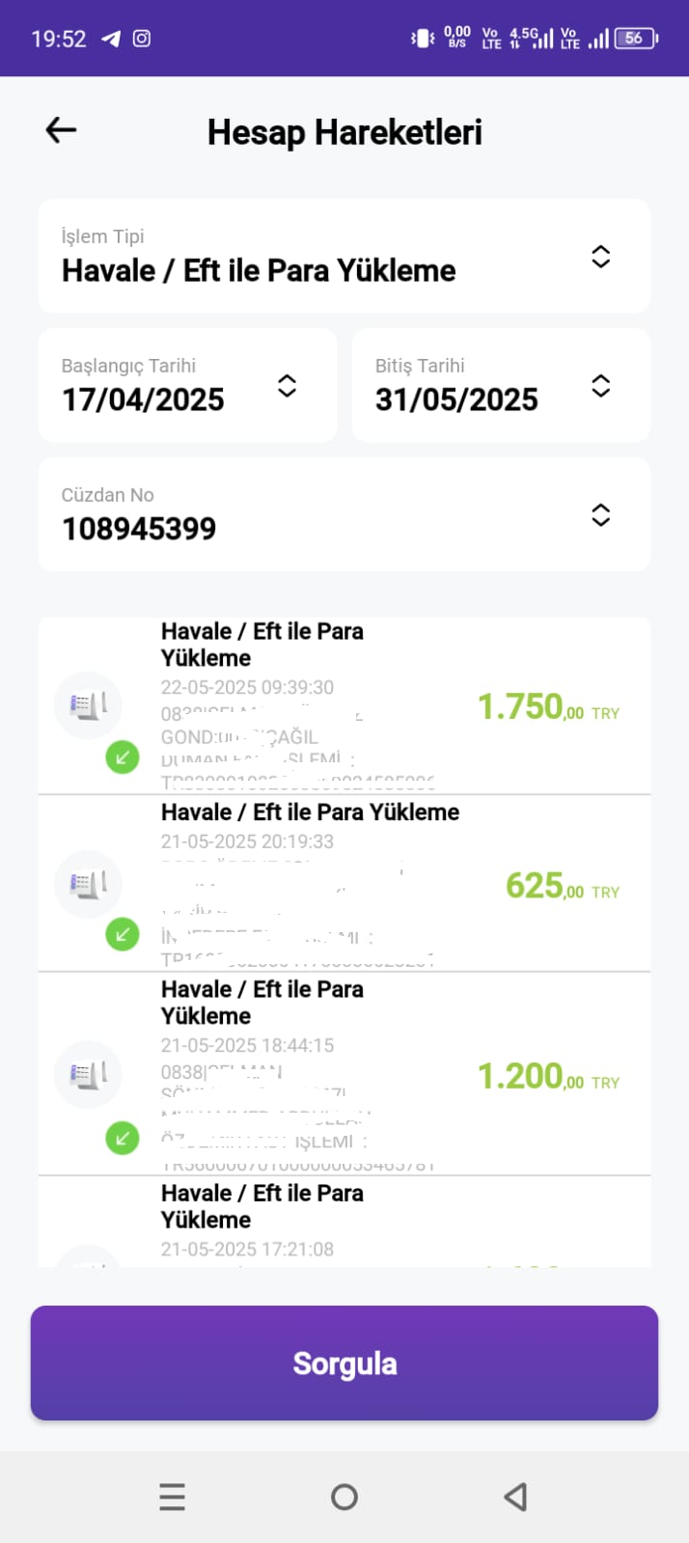Tap the receipt icon of the 625,00 transaction

point(88,884)
